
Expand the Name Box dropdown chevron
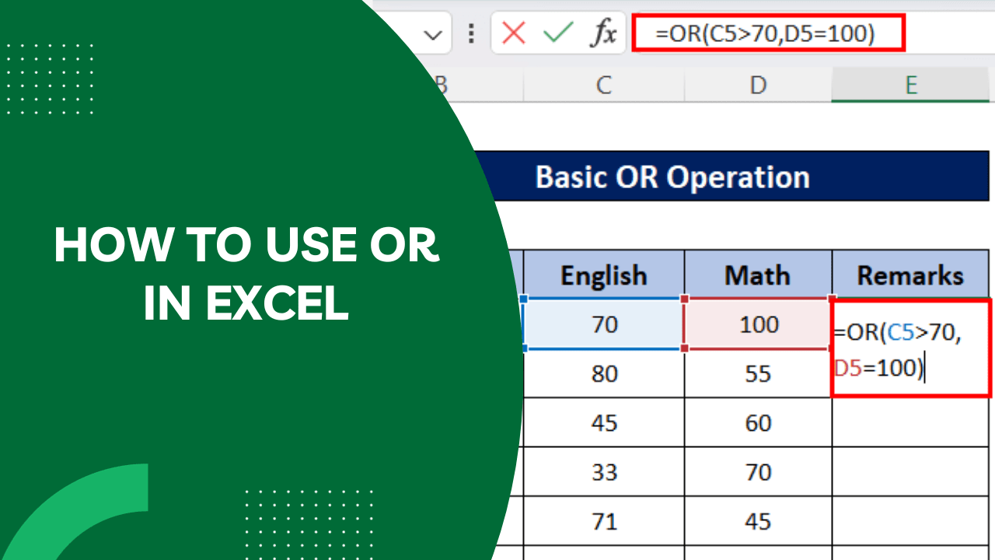coord(433,33)
